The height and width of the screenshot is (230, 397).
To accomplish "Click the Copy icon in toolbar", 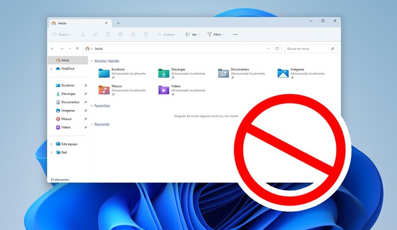I will tap(95, 34).
